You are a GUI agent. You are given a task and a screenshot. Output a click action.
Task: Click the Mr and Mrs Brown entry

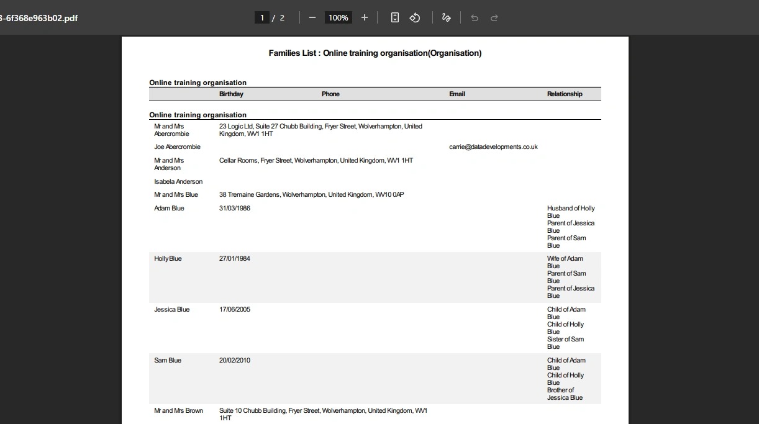point(178,410)
